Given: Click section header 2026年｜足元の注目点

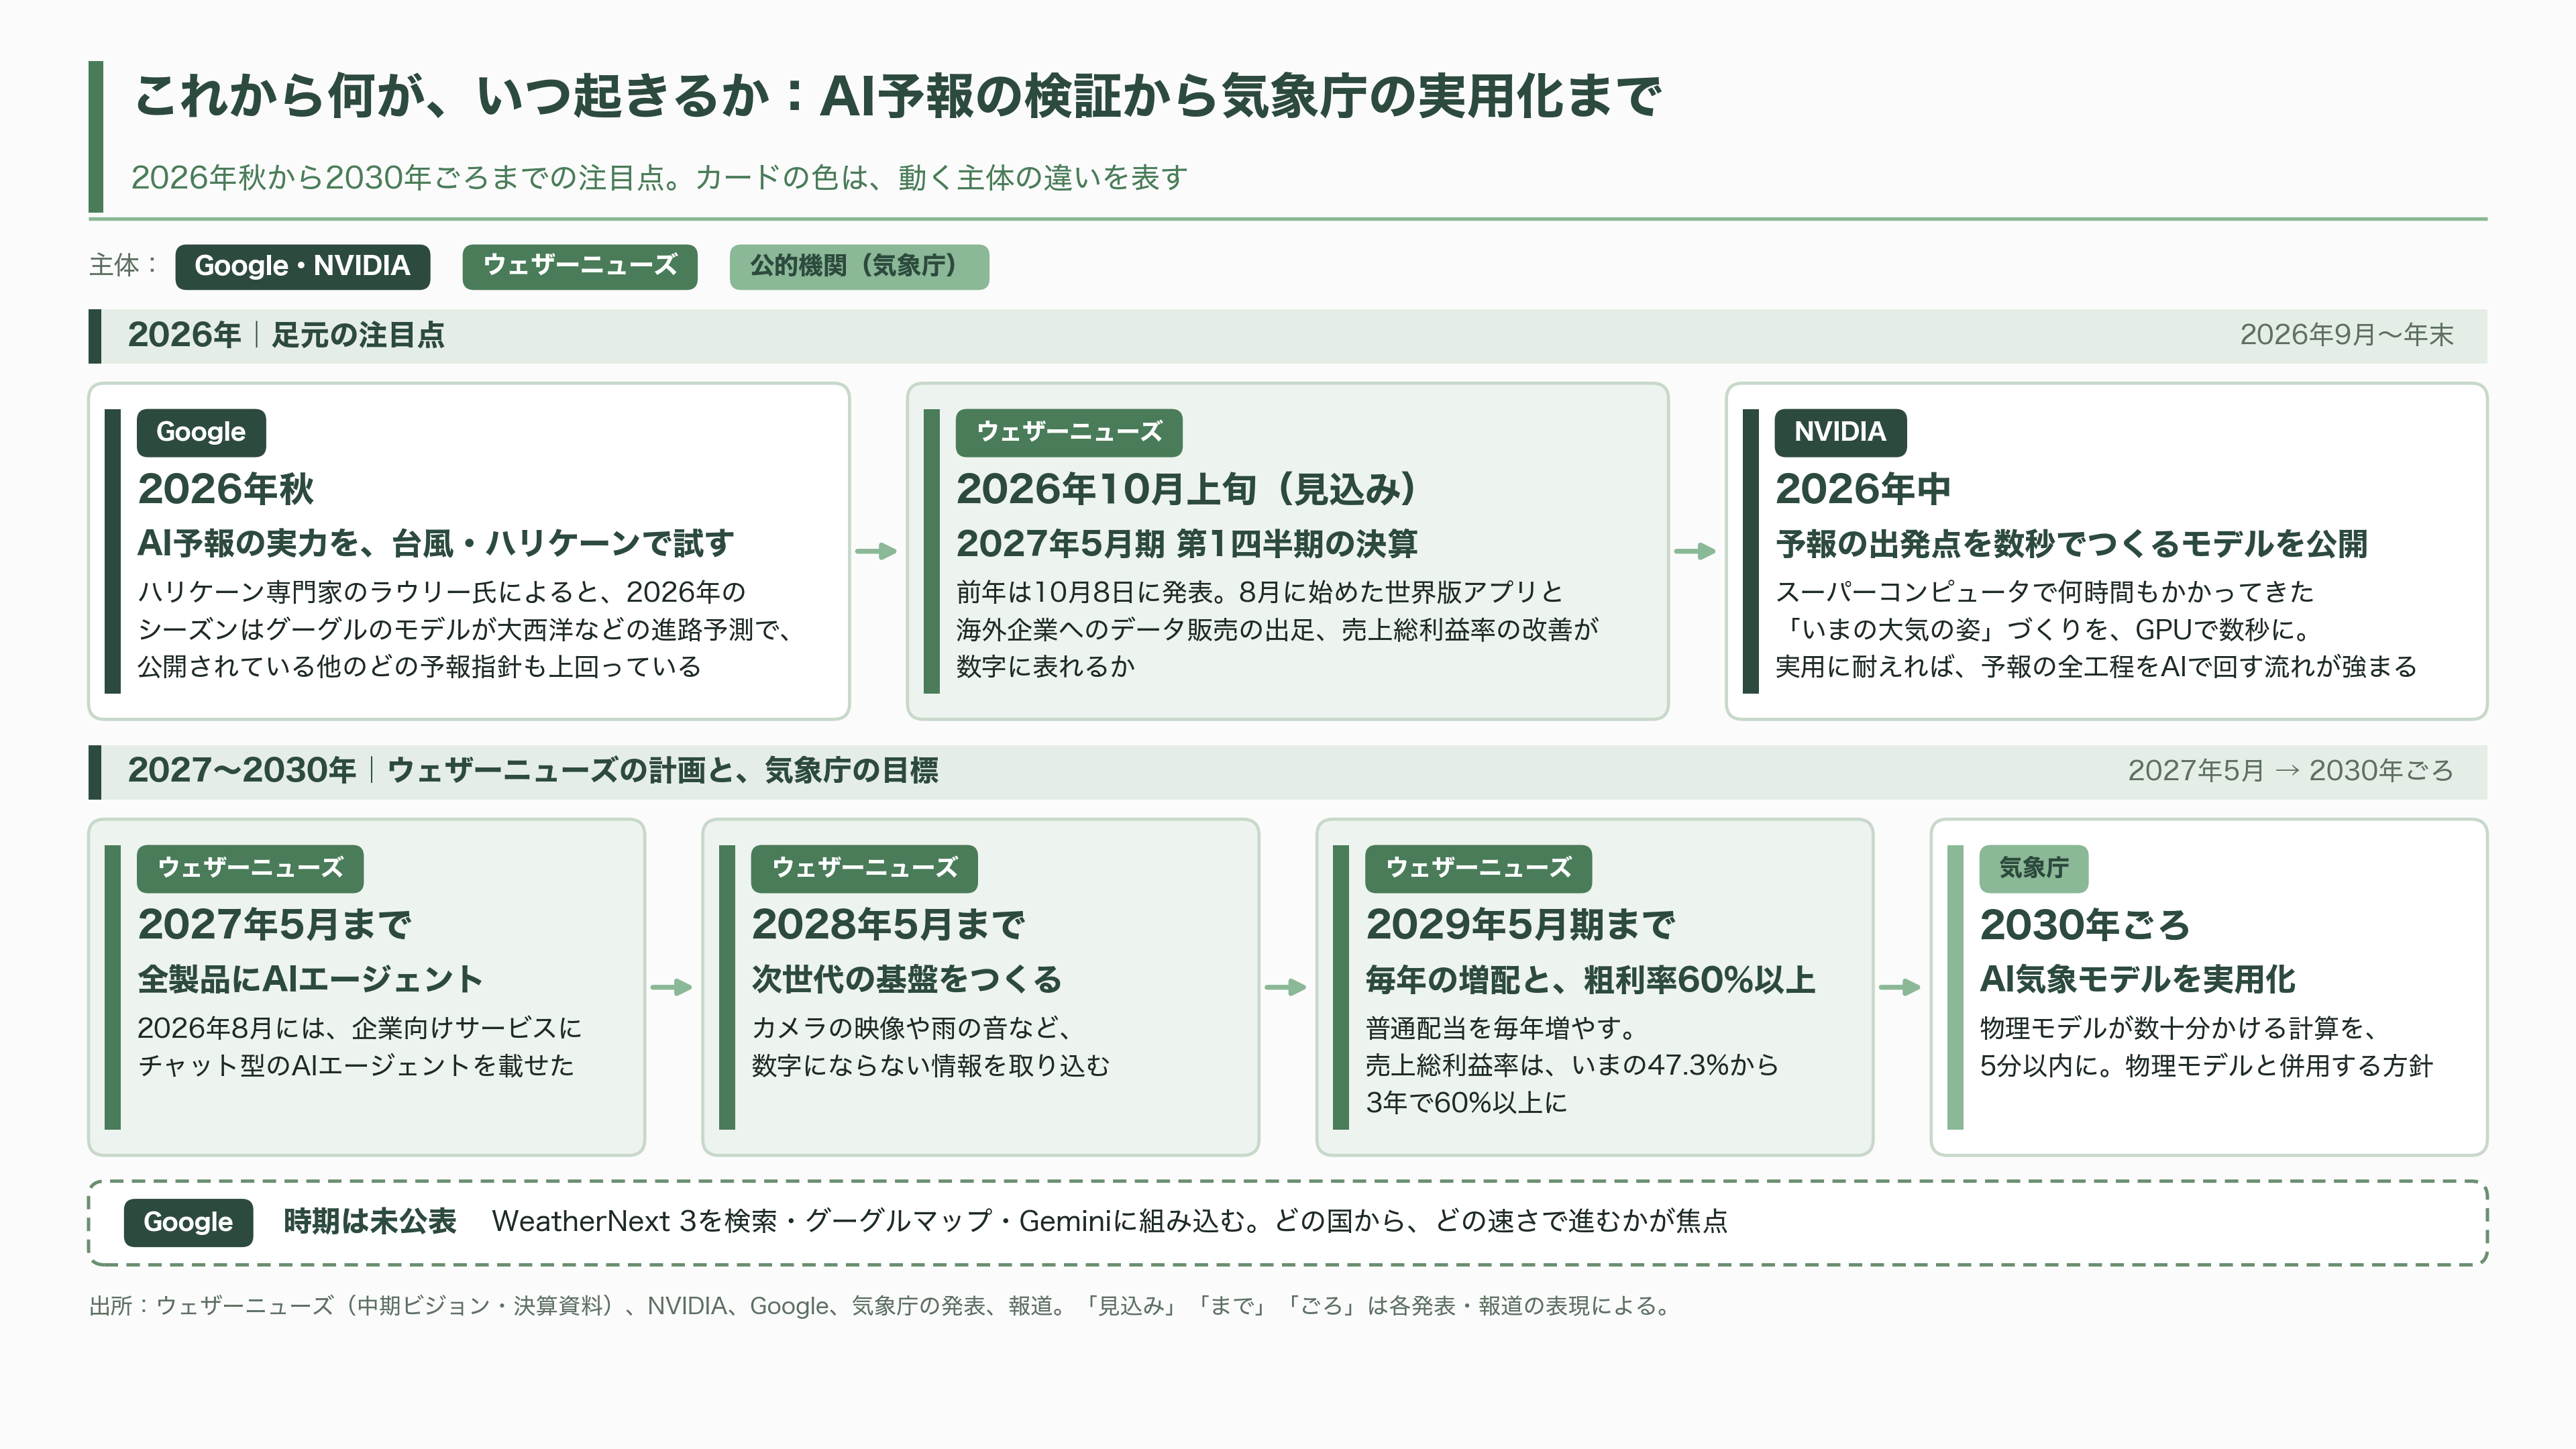Looking at the screenshot, I should tap(286, 335).
